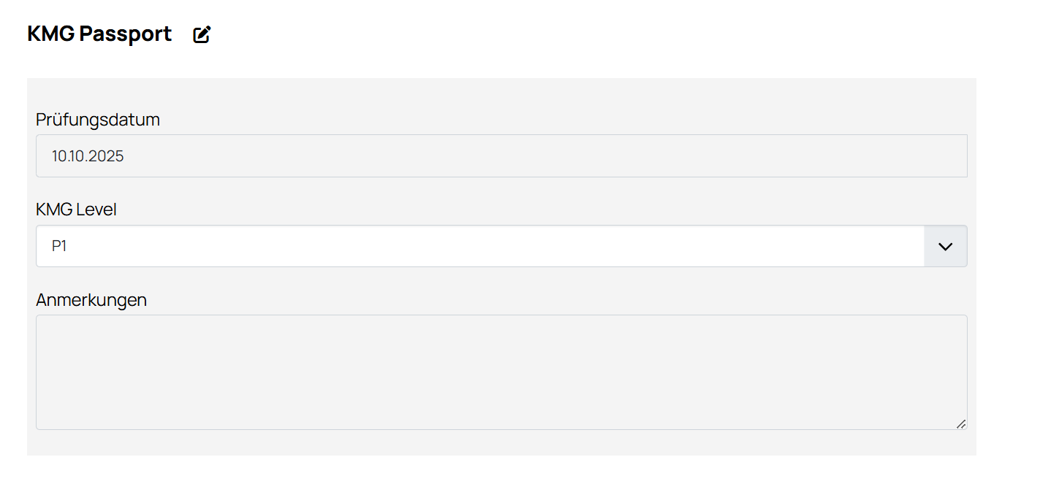
Task: Click the 10.10.2025 date value
Action: (x=88, y=156)
